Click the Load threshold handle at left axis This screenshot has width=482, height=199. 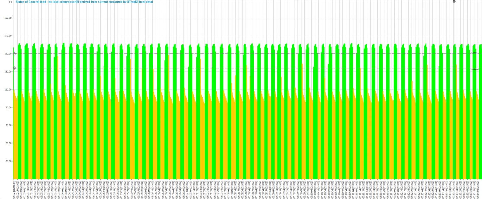(x=14, y=54)
